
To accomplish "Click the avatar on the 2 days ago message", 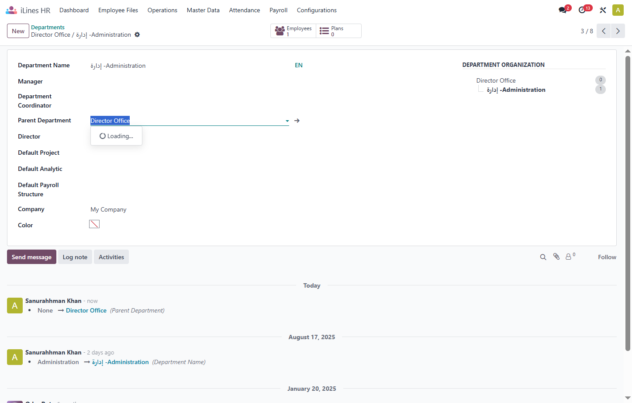I will click(15, 357).
